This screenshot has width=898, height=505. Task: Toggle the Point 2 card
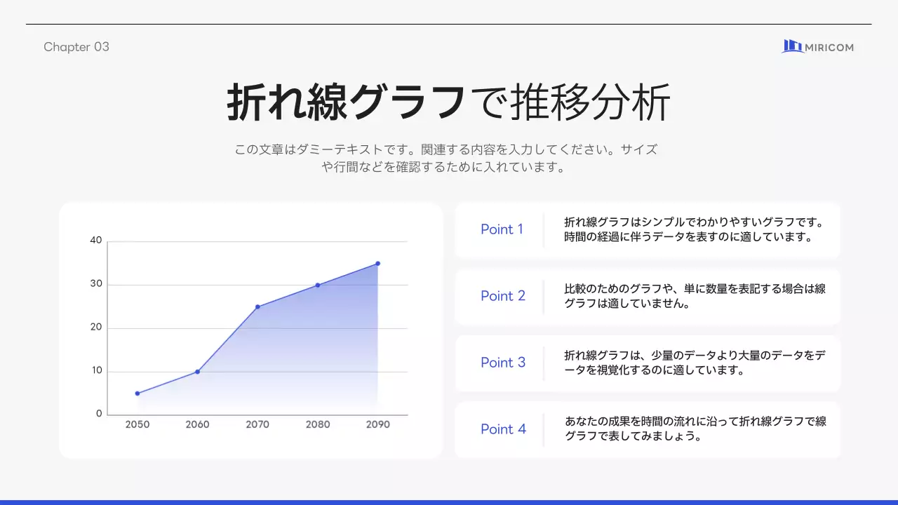pos(647,297)
